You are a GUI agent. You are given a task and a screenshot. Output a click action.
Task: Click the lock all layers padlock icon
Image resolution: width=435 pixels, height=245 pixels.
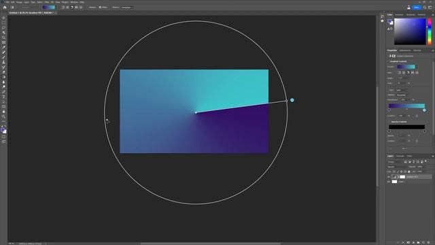coord(409,171)
